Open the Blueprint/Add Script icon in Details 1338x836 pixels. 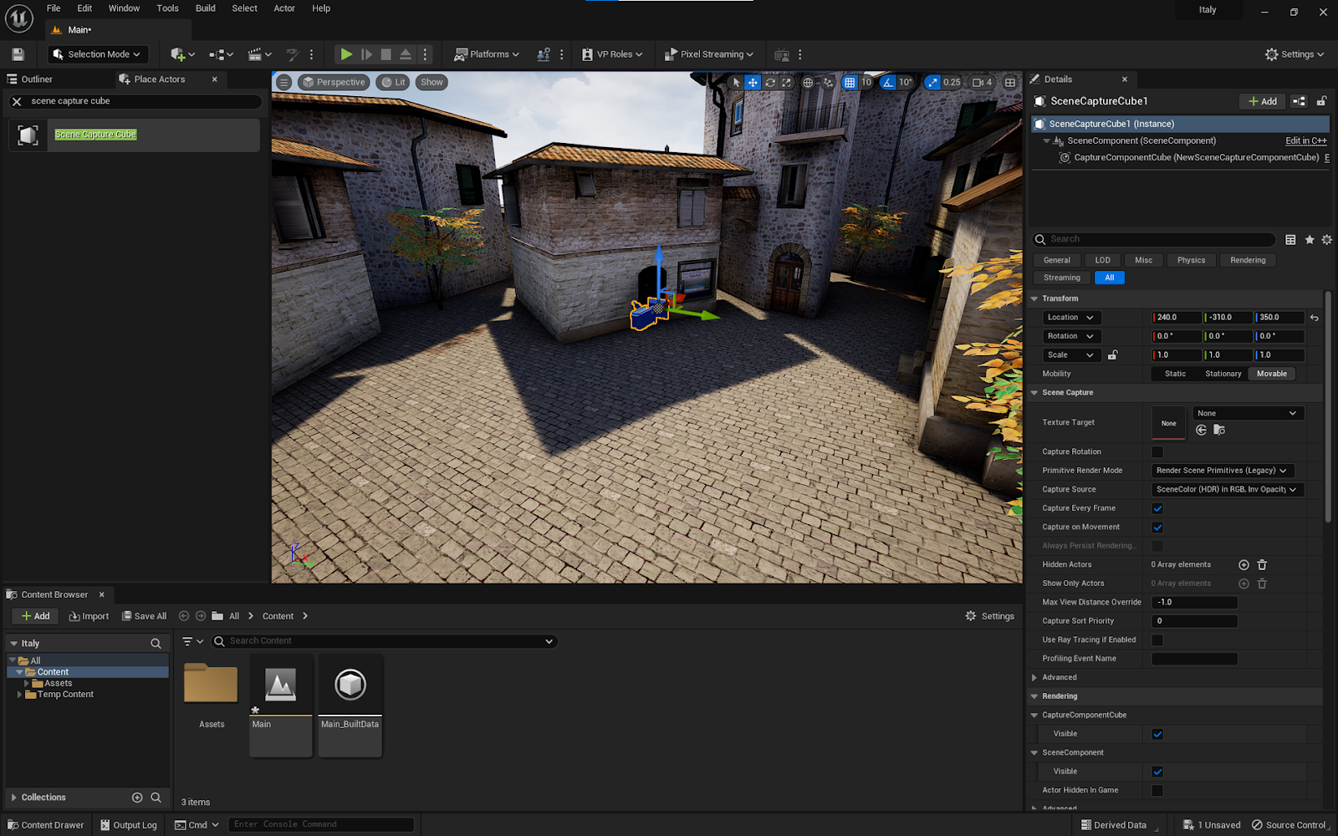point(1299,101)
